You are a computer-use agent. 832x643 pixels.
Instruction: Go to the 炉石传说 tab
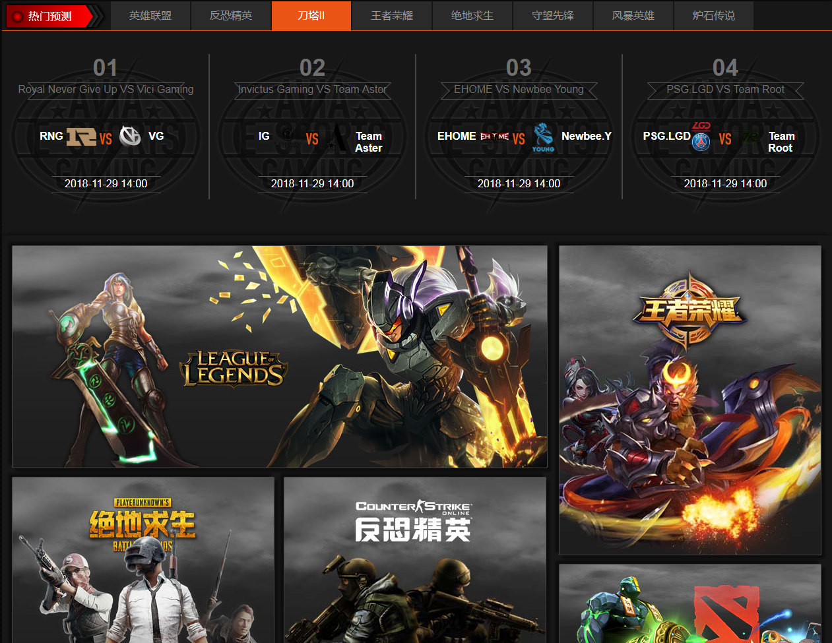714,16
